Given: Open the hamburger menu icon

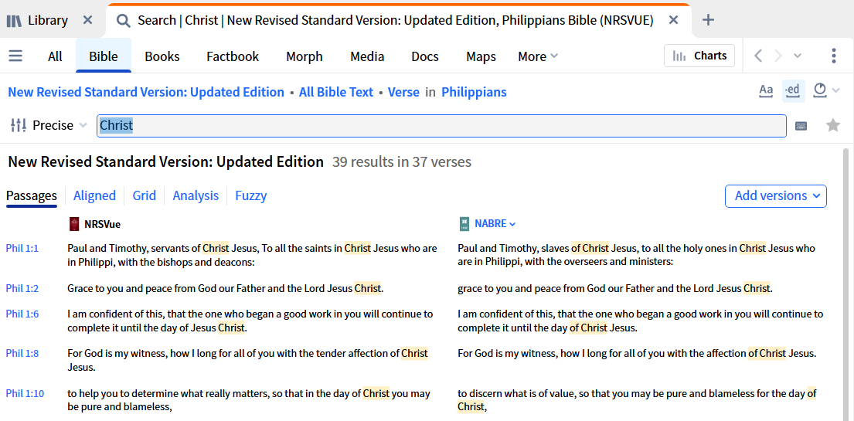Looking at the screenshot, I should point(15,56).
